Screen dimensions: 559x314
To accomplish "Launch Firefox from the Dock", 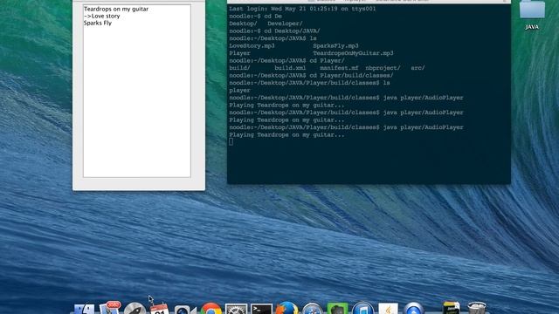I will pyautogui.click(x=286, y=309).
